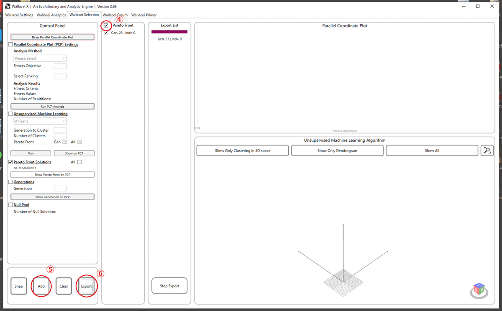Check the Pareto Front 'Gen.' checkbox
The height and width of the screenshot is (311, 502).
(x=64, y=142)
